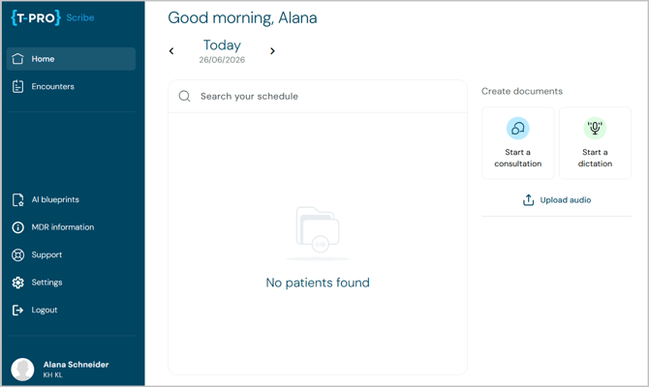The image size is (649, 387).
Task: Go to previous day with left chevron
Action: 171,51
